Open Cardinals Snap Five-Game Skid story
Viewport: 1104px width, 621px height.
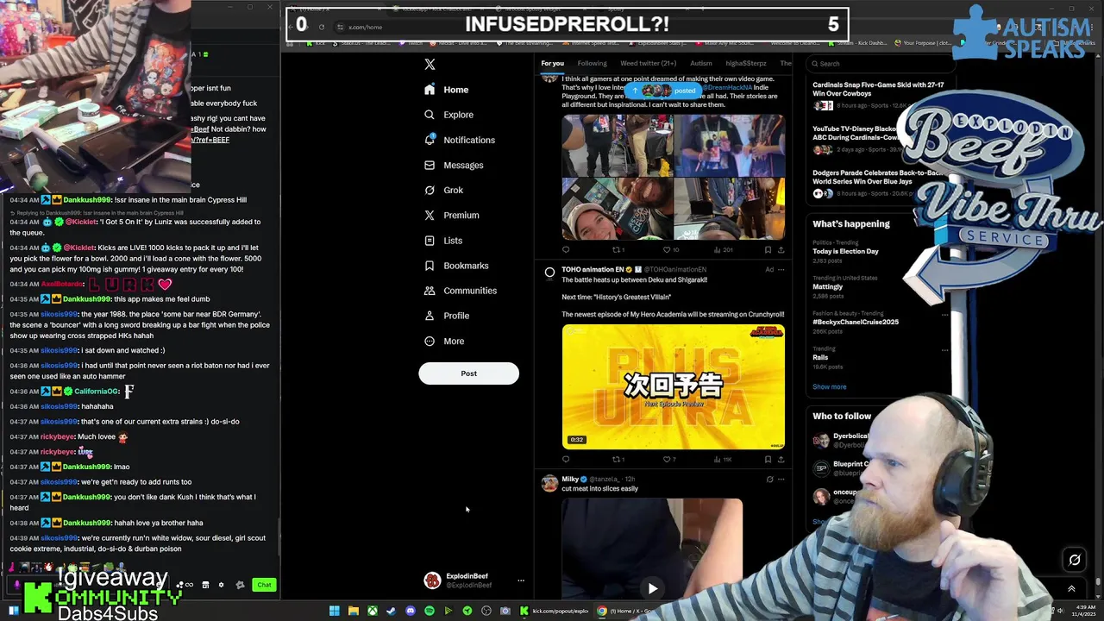point(878,90)
